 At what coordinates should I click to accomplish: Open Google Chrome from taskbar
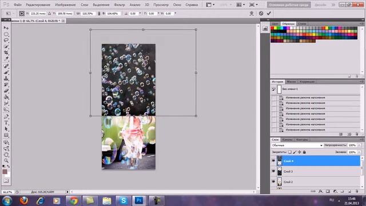pos(73,201)
